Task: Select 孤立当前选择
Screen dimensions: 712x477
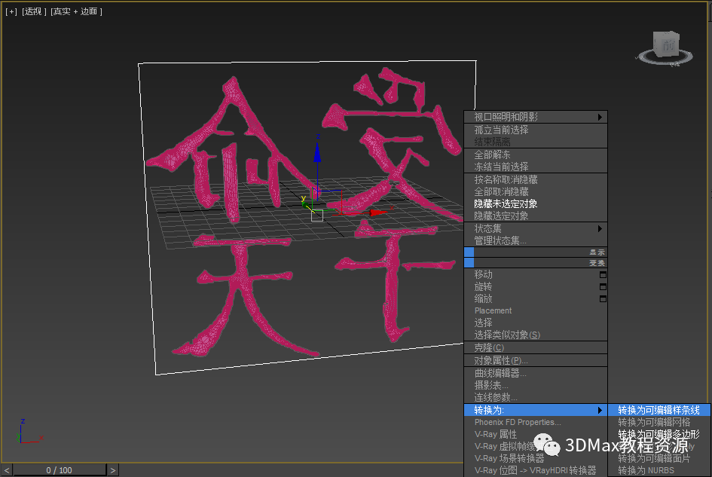Action: pos(501,130)
